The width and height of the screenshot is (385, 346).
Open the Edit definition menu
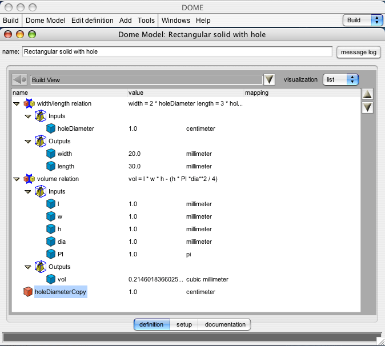click(x=93, y=21)
